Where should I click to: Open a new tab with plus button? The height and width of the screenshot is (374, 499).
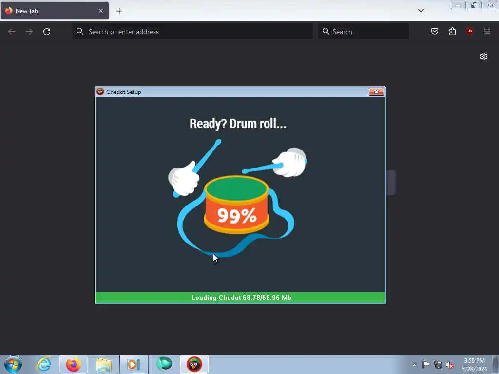point(119,11)
